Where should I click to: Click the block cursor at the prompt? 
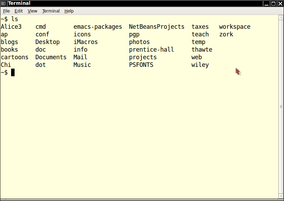(x=13, y=72)
